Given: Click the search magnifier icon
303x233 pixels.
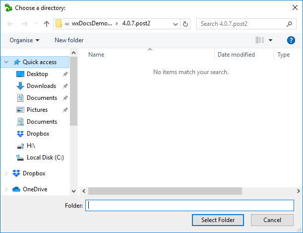Looking at the screenshot, I should click(x=290, y=24).
